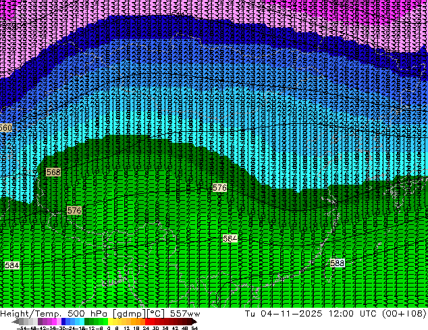Click the 576 label directly below 568
Viewport: 428px width, 330px height.
[74, 211]
